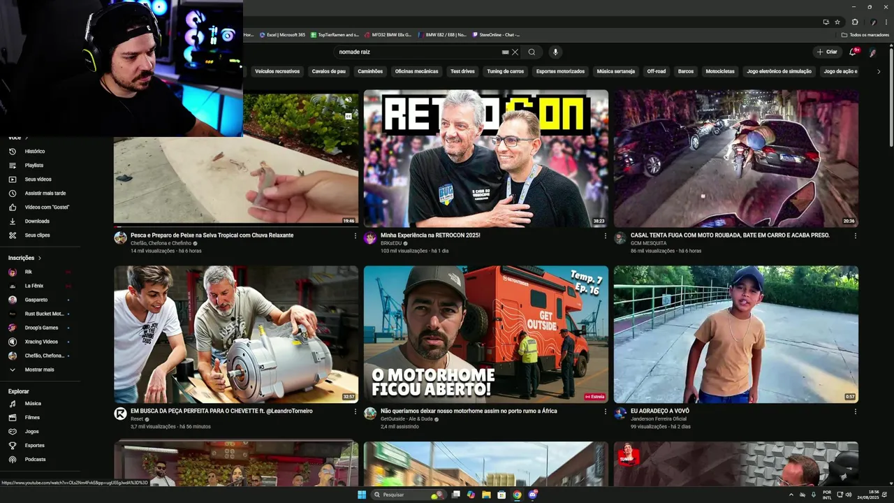Open options menu for RETROCON video
Viewport: 894px width, 503px height.
coord(605,235)
